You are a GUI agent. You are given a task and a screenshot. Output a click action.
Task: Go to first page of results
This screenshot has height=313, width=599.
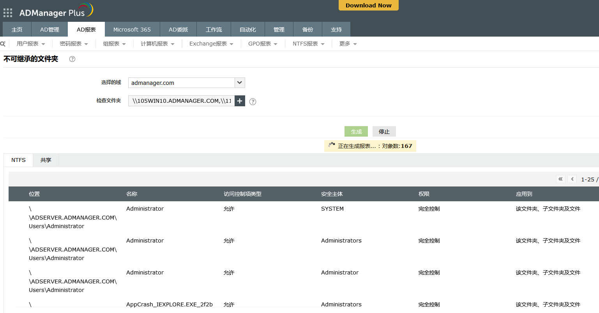point(560,179)
